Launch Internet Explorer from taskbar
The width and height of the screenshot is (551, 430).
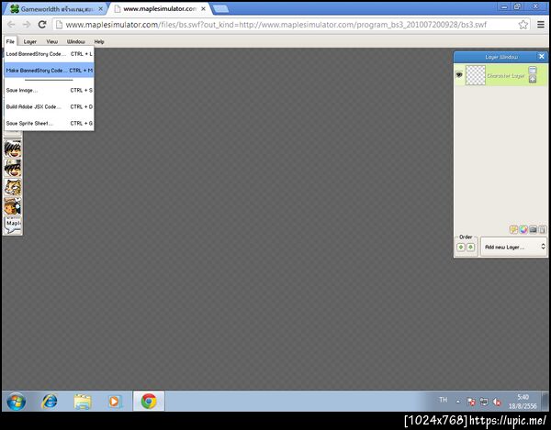pos(50,402)
